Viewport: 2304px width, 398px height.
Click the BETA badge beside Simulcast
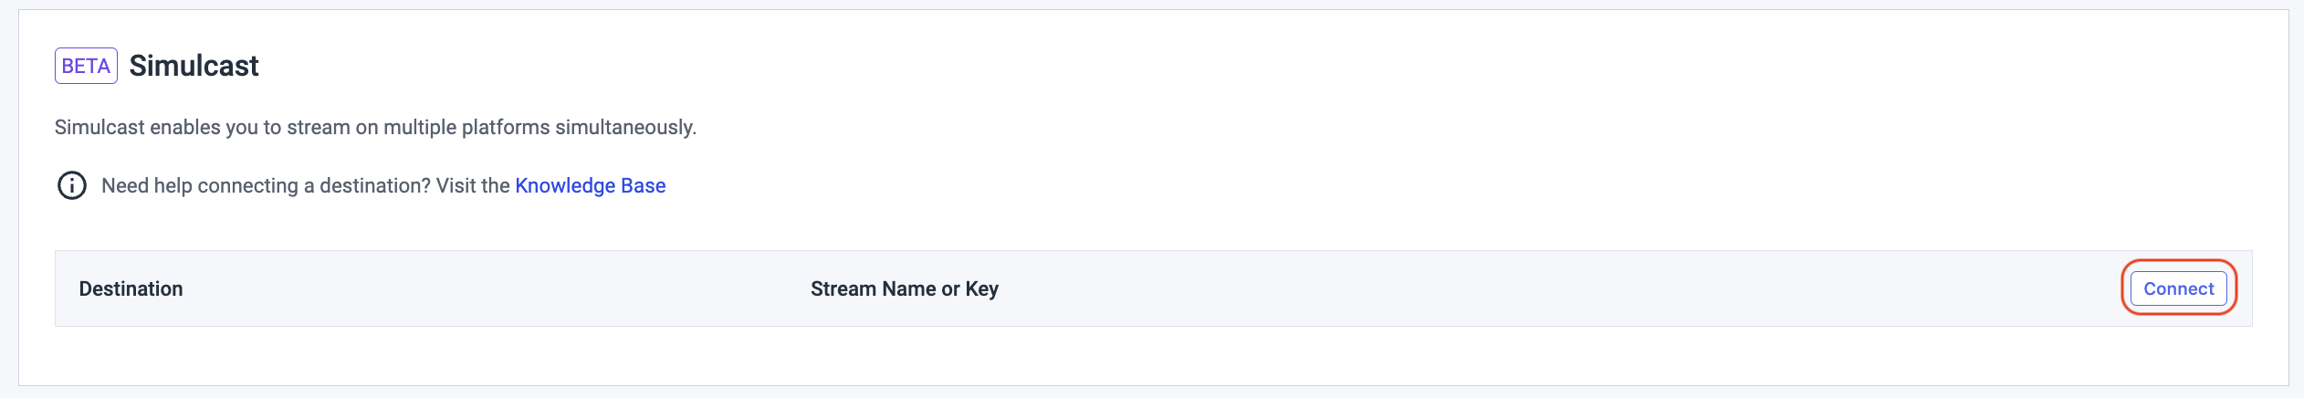[x=86, y=66]
